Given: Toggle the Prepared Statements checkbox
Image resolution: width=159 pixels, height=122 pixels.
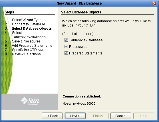Looking at the screenshot, I should (66, 53).
